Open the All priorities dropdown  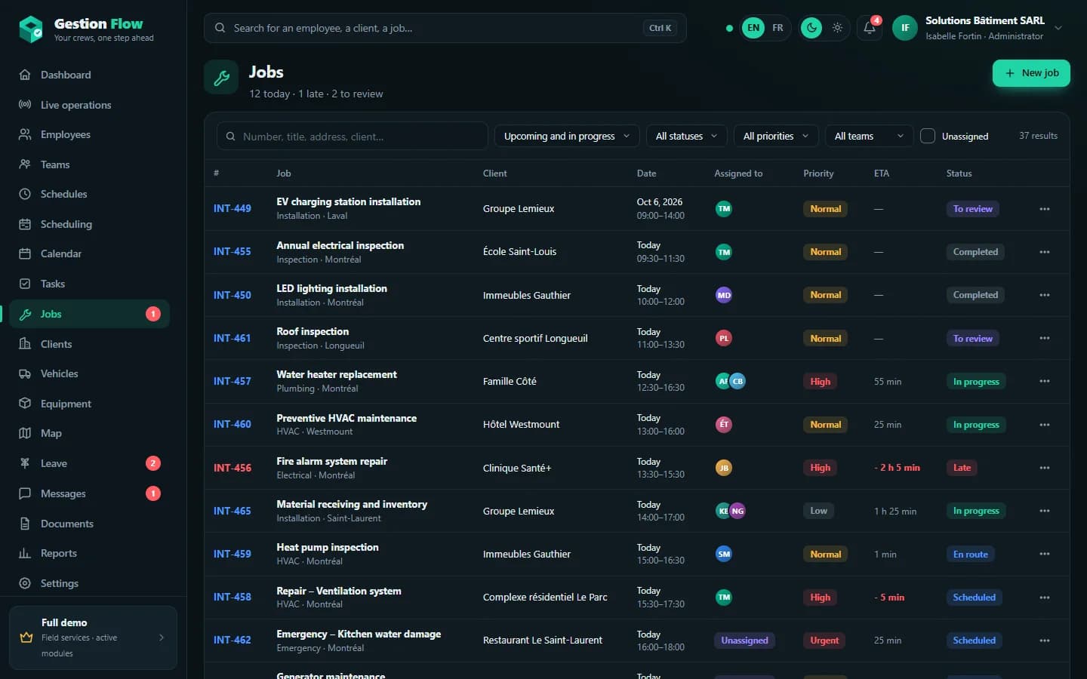coord(776,136)
